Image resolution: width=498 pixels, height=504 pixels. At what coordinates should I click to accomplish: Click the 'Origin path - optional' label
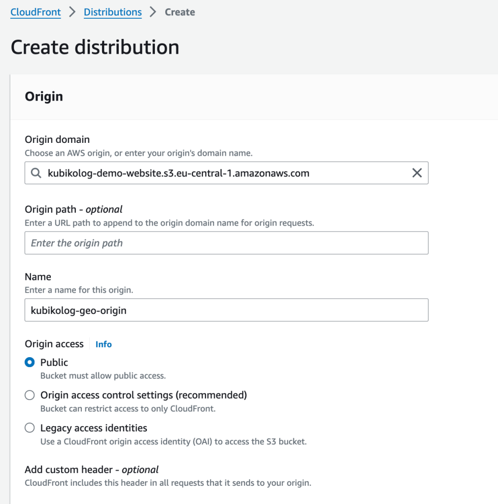[x=73, y=209]
